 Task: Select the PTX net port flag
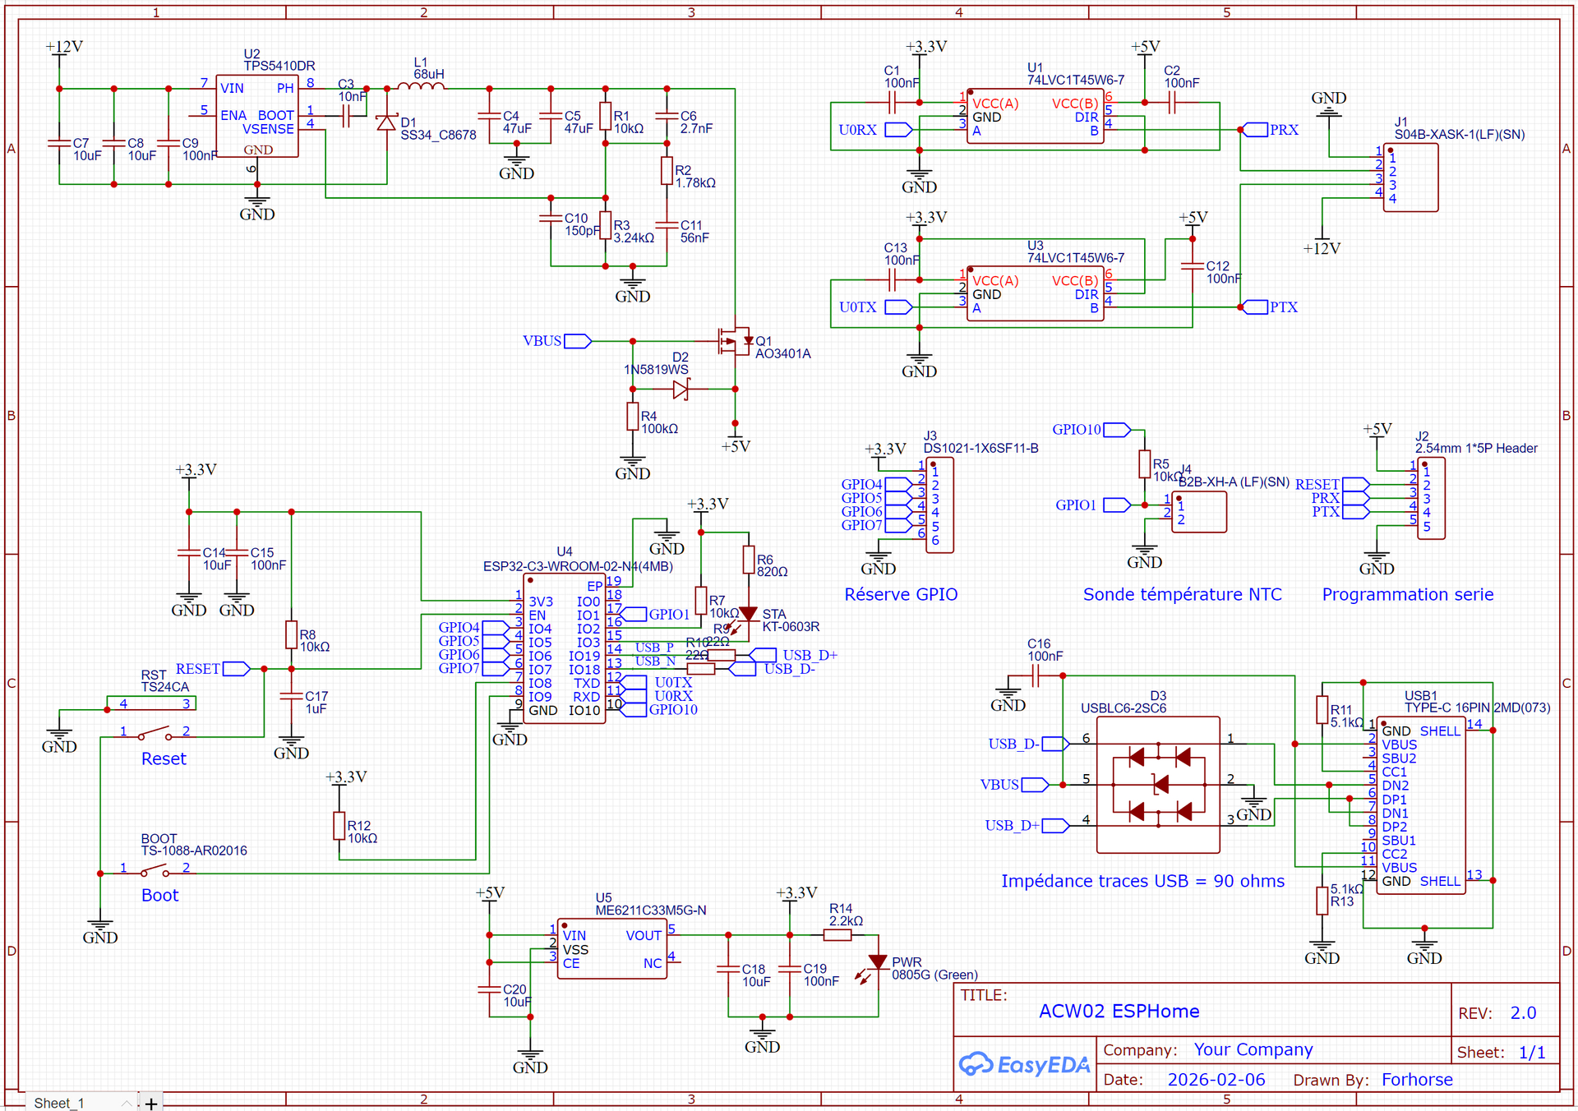pyautogui.click(x=1255, y=307)
